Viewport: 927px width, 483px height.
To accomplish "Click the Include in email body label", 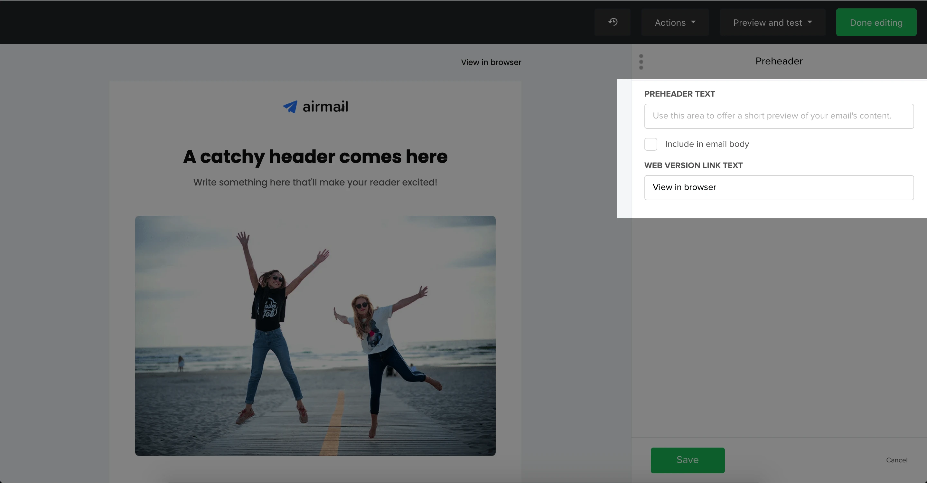I will (707, 144).
